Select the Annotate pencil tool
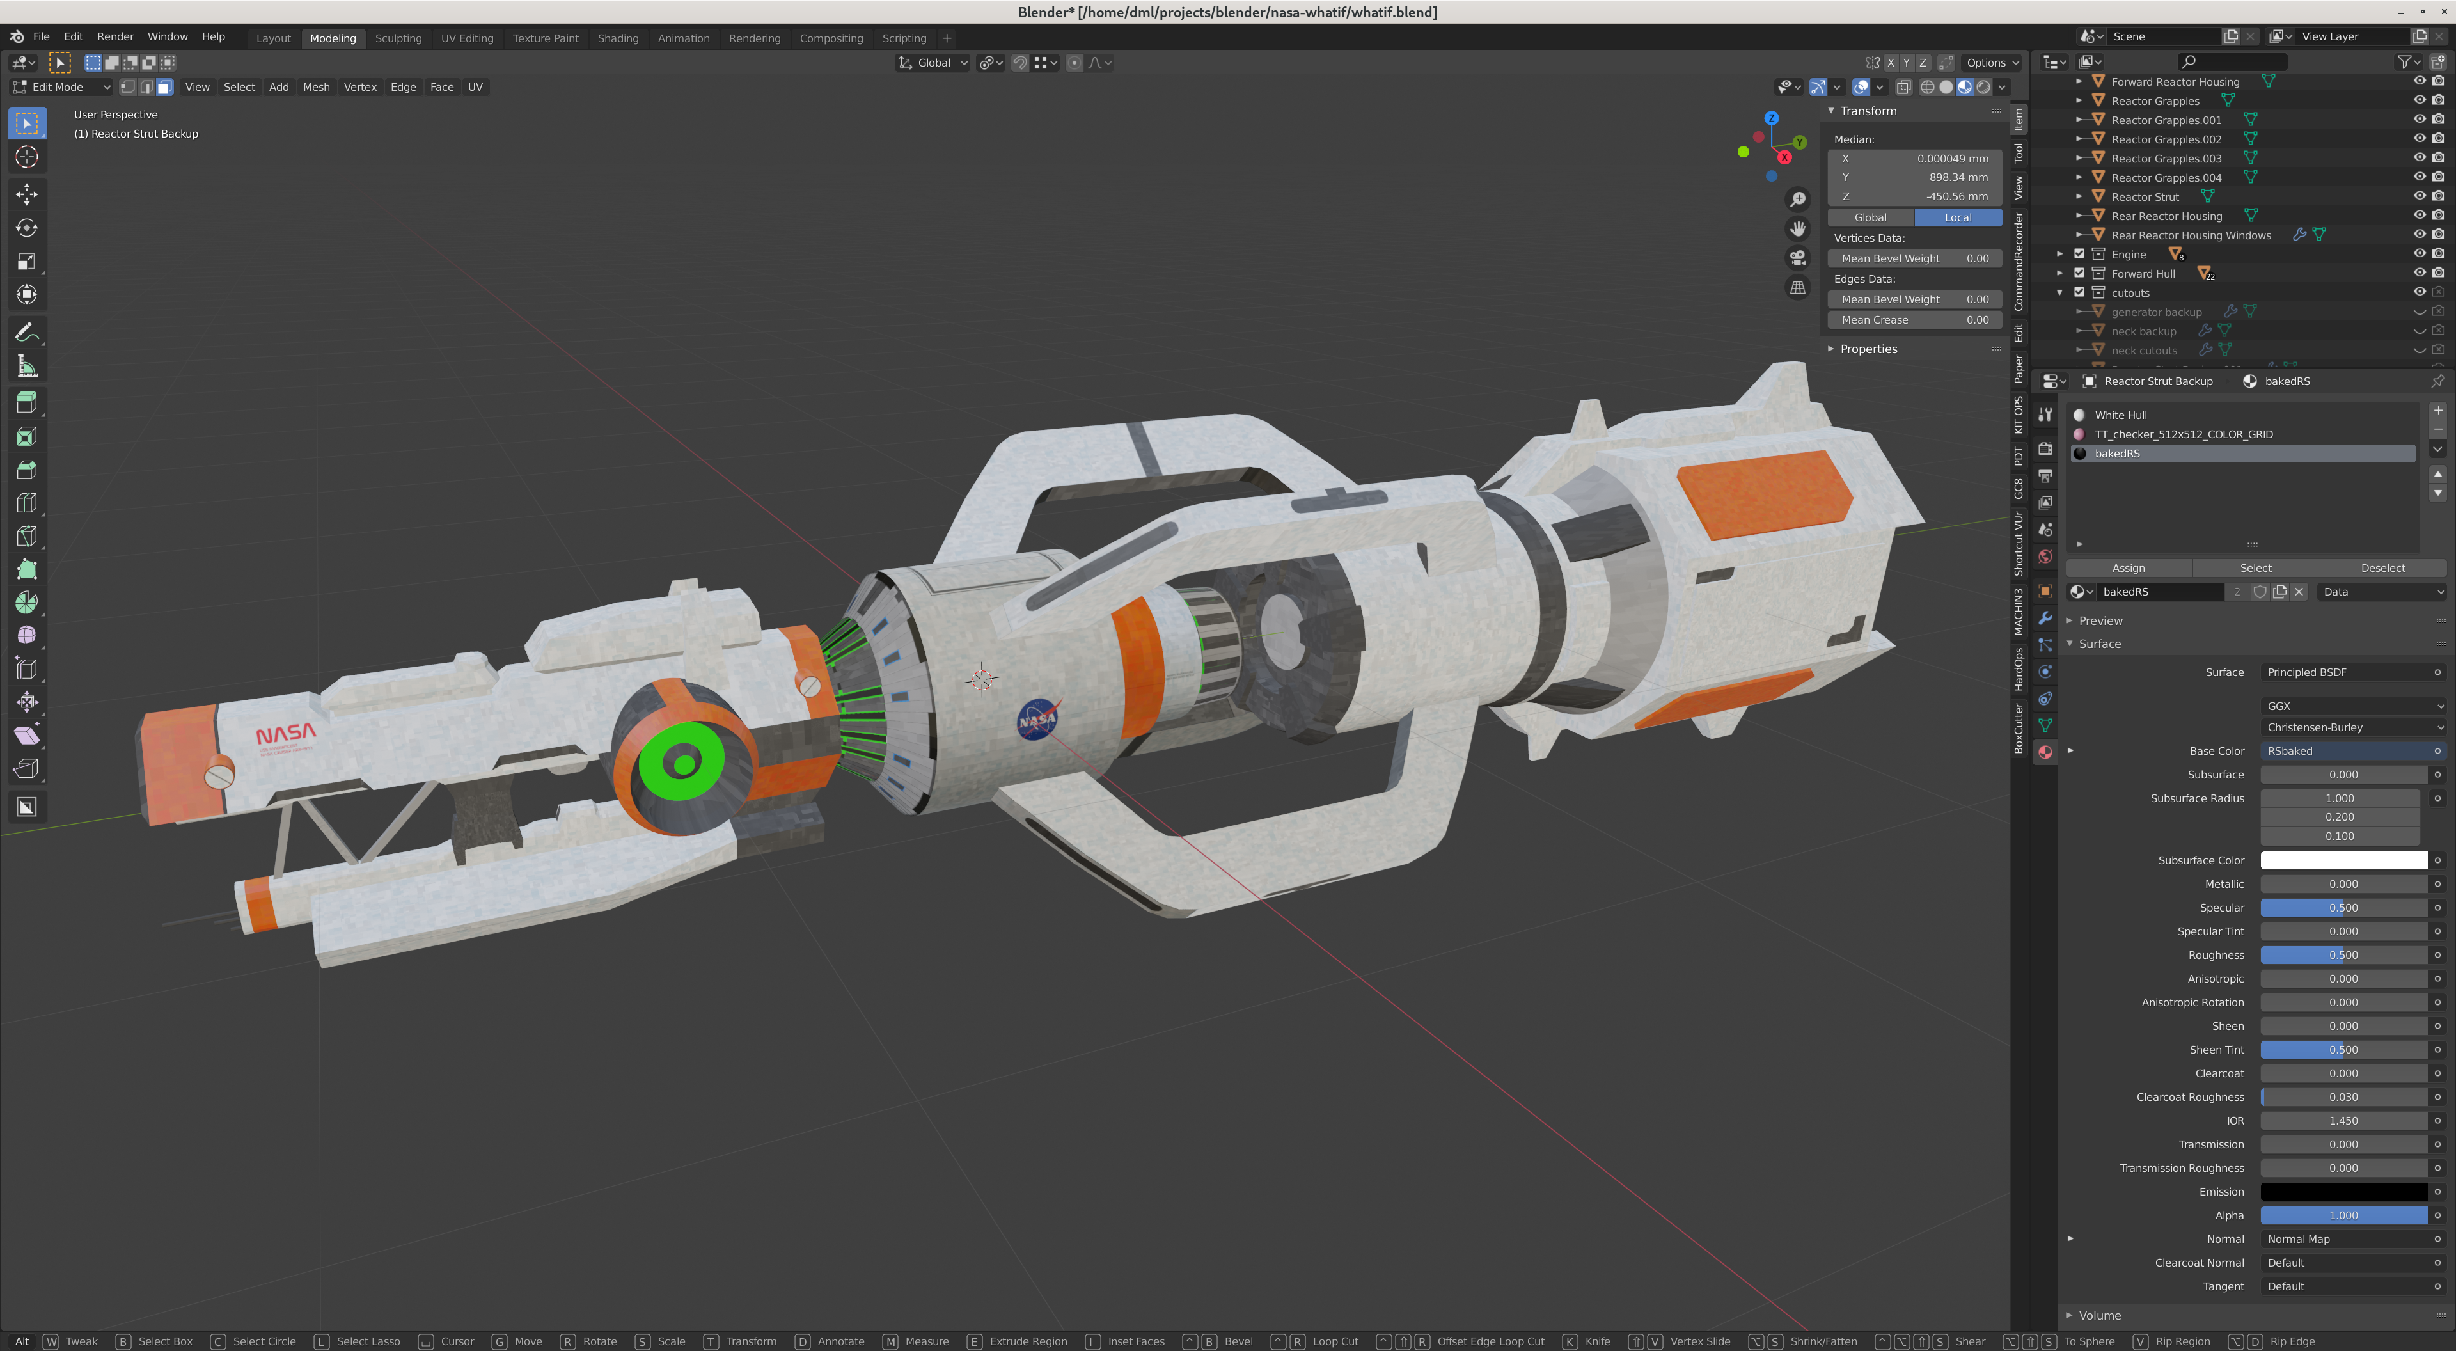This screenshot has height=1351, width=2456. click(27, 333)
